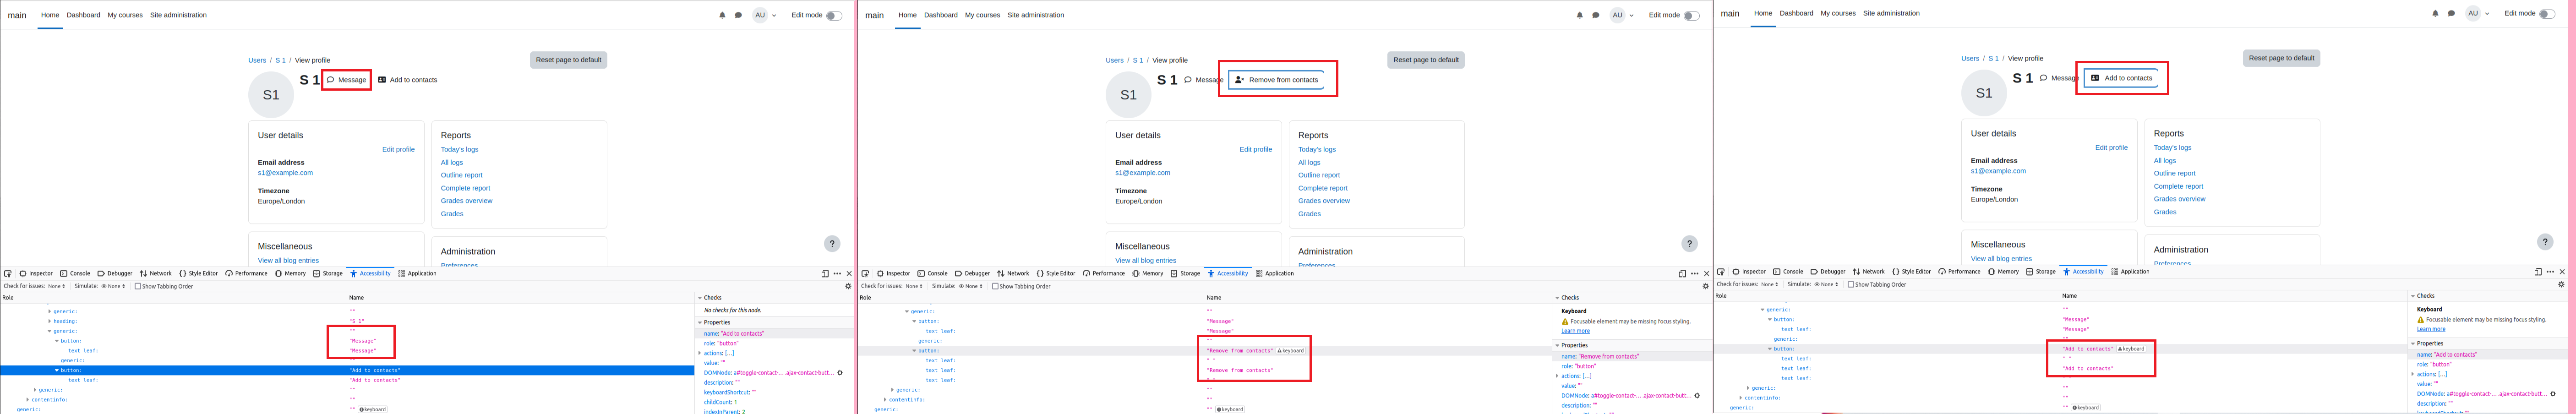Expand heading row in left screenshot tree

click(x=49, y=321)
